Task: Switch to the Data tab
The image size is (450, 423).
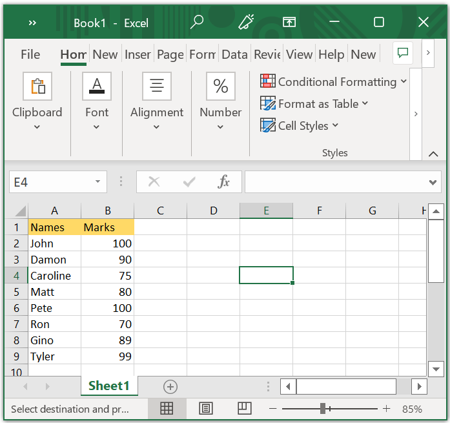Action: 234,54
